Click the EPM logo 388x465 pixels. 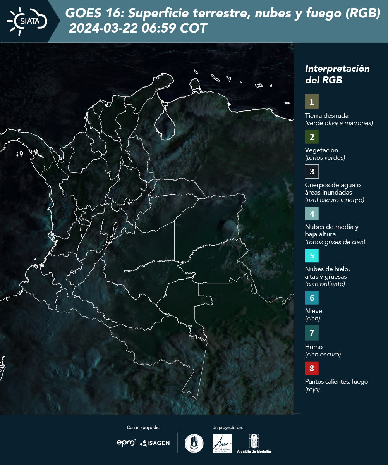click(x=127, y=443)
